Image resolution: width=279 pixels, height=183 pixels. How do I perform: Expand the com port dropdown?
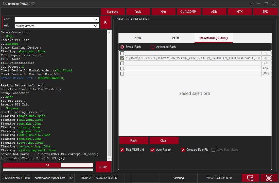click(96, 20)
